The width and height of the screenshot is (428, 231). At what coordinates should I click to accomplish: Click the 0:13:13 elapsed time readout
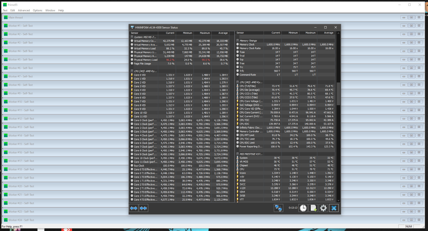(293, 208)
